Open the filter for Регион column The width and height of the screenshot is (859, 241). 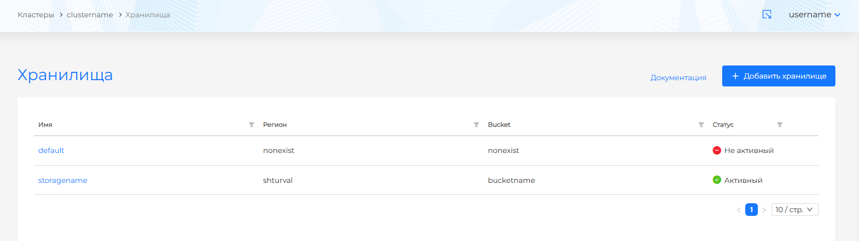click(476, 125)
